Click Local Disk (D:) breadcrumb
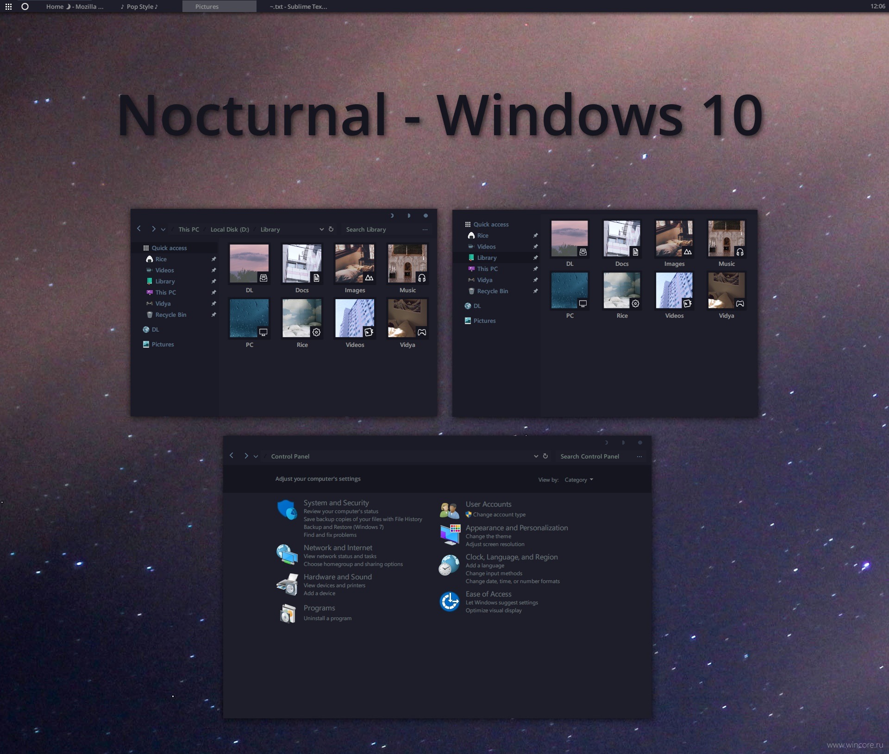 pos(230,229)
